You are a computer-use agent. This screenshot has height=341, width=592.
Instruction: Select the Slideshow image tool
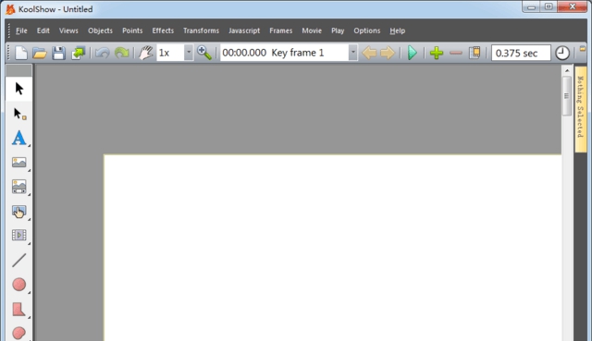18,187
